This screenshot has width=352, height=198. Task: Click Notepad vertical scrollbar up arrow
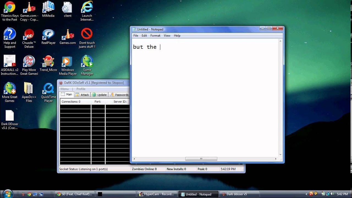click(280, 41)
